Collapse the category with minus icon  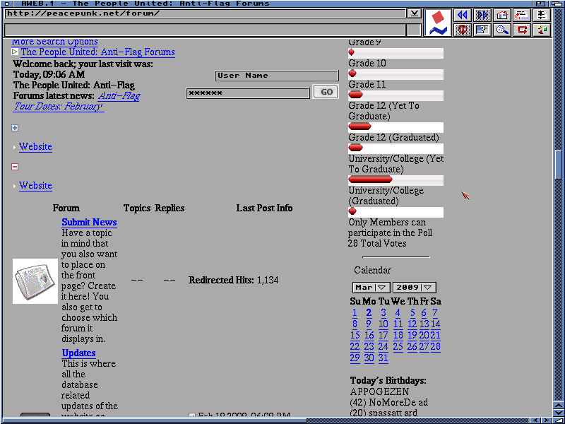tap(15, 167)
